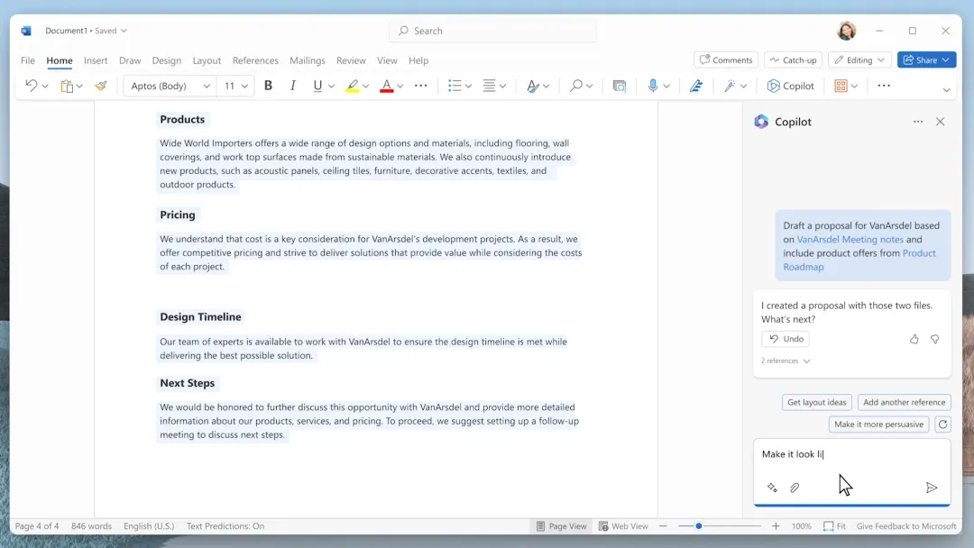
Task: Send the Copilot prompt with arrow icon
Action: pos(932,488)
